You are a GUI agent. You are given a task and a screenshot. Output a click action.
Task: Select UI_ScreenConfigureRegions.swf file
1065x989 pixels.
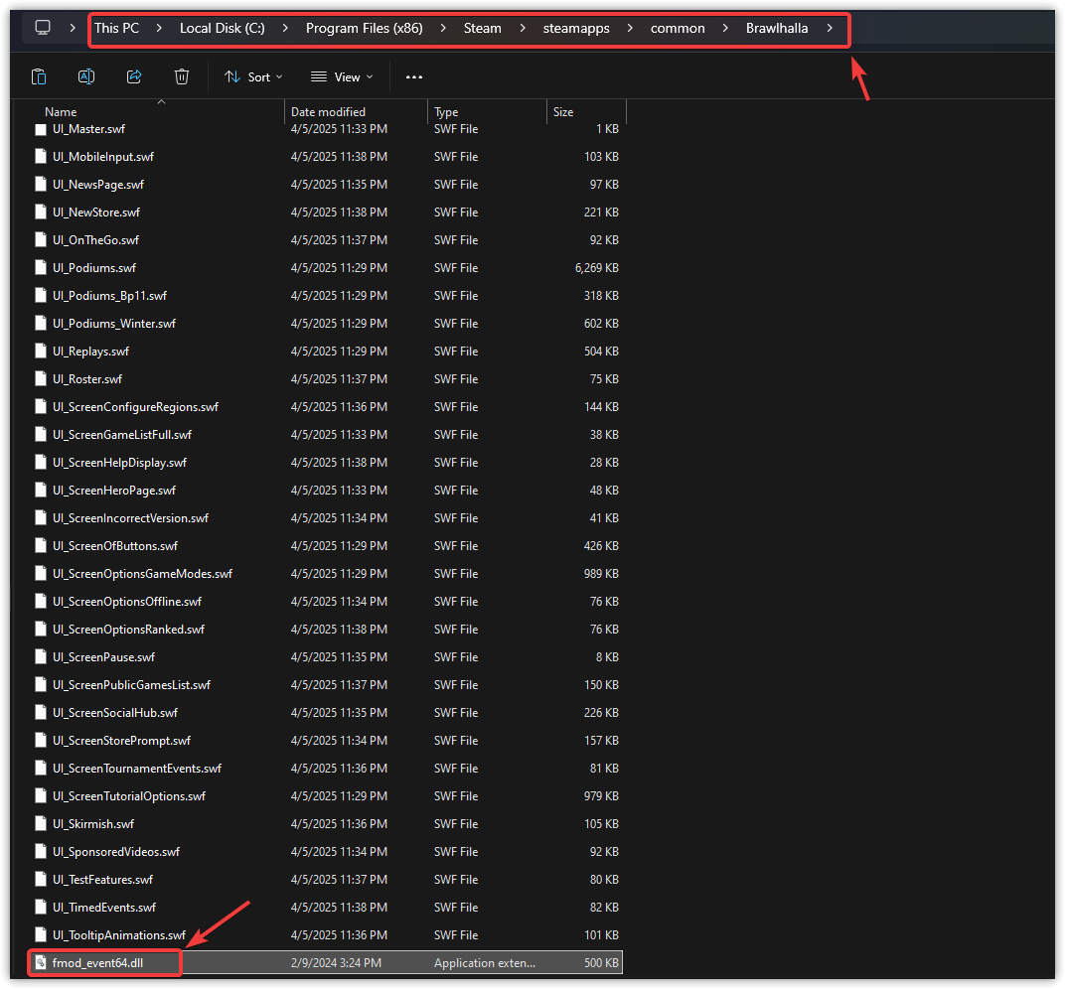point(135,407)
